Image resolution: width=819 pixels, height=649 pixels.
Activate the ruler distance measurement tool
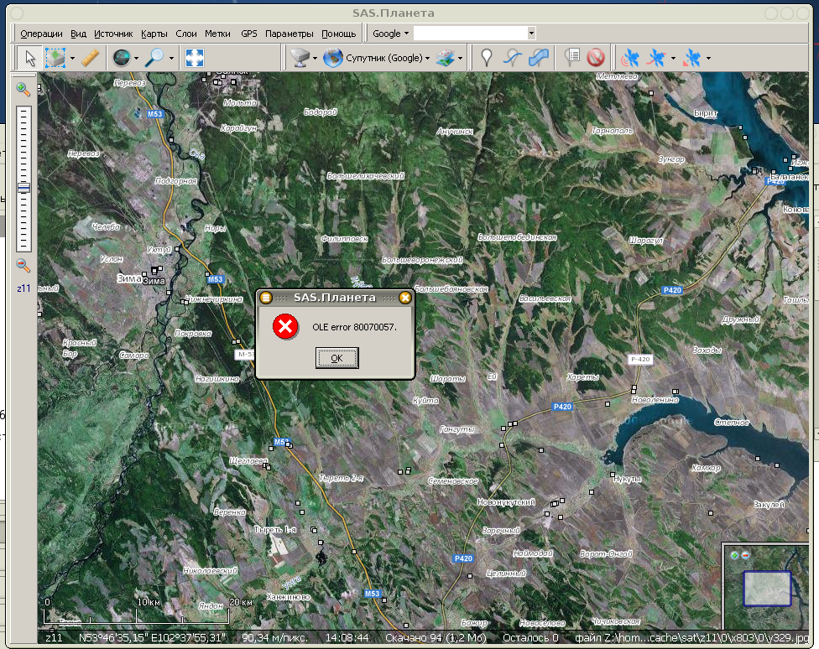coord(91,58)
